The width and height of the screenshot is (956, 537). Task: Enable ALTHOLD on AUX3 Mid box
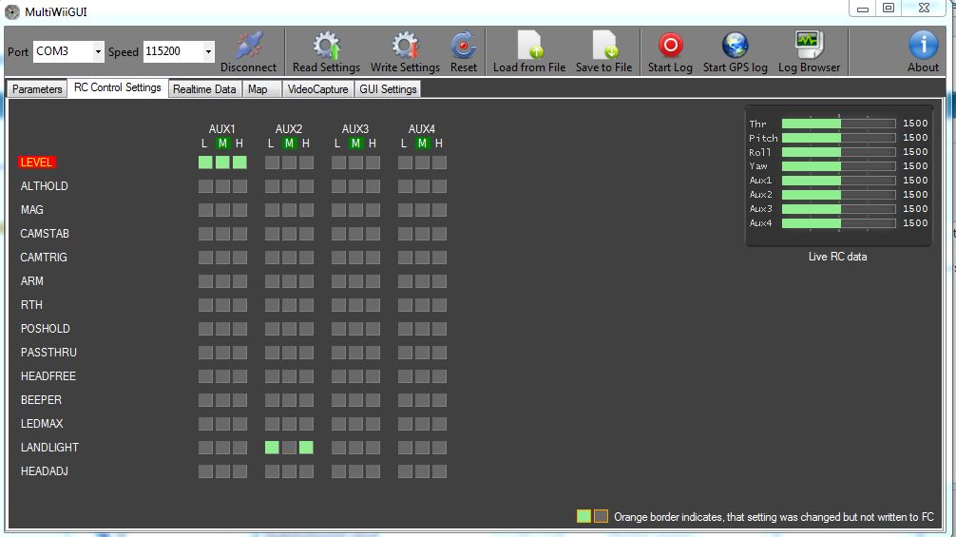[x=355, y=186]
